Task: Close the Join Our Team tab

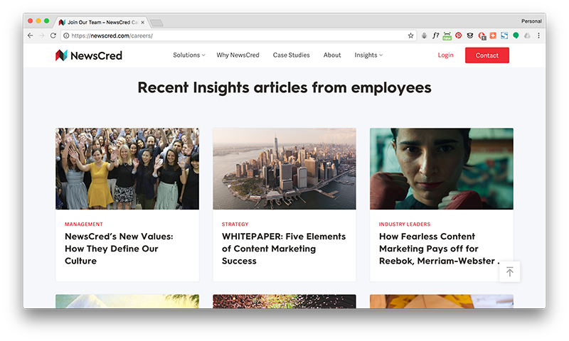Action: [143, 22]
